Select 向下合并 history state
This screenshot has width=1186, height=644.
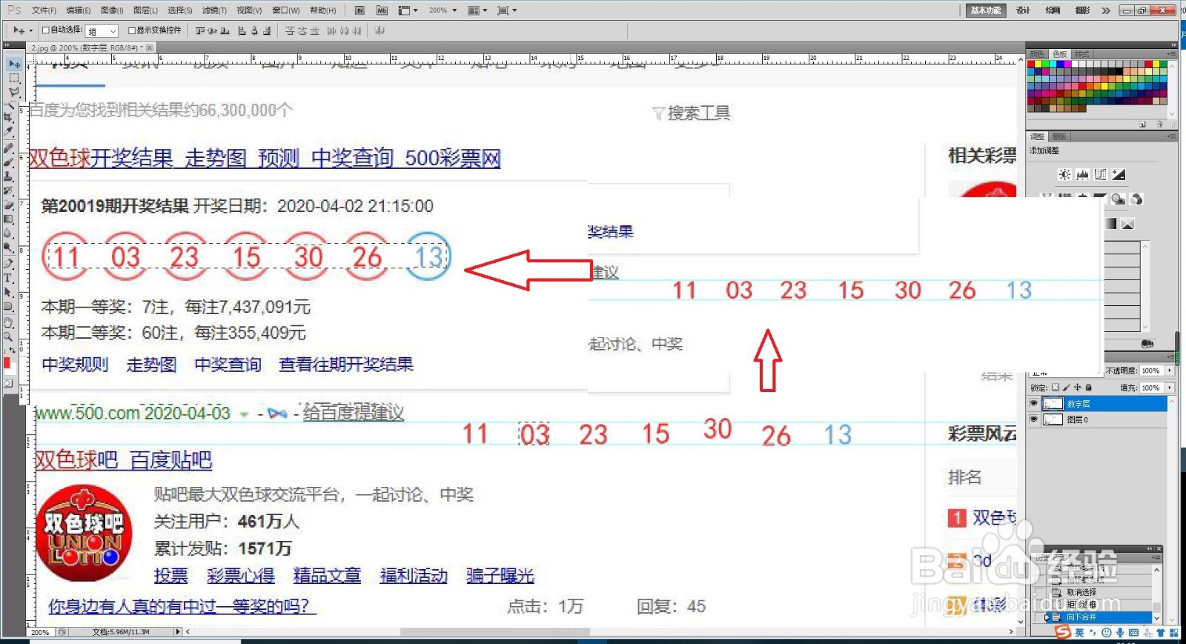click(x=1097, y=617)
